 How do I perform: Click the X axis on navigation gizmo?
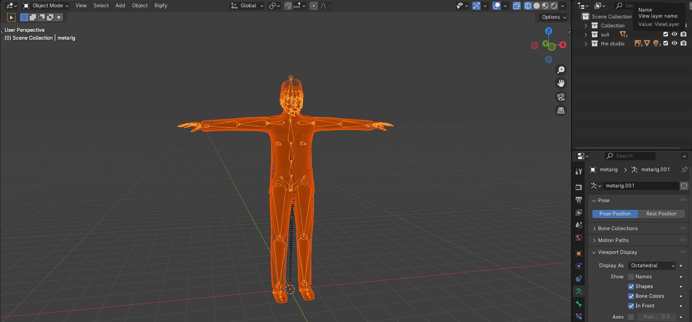coord(563,45)
